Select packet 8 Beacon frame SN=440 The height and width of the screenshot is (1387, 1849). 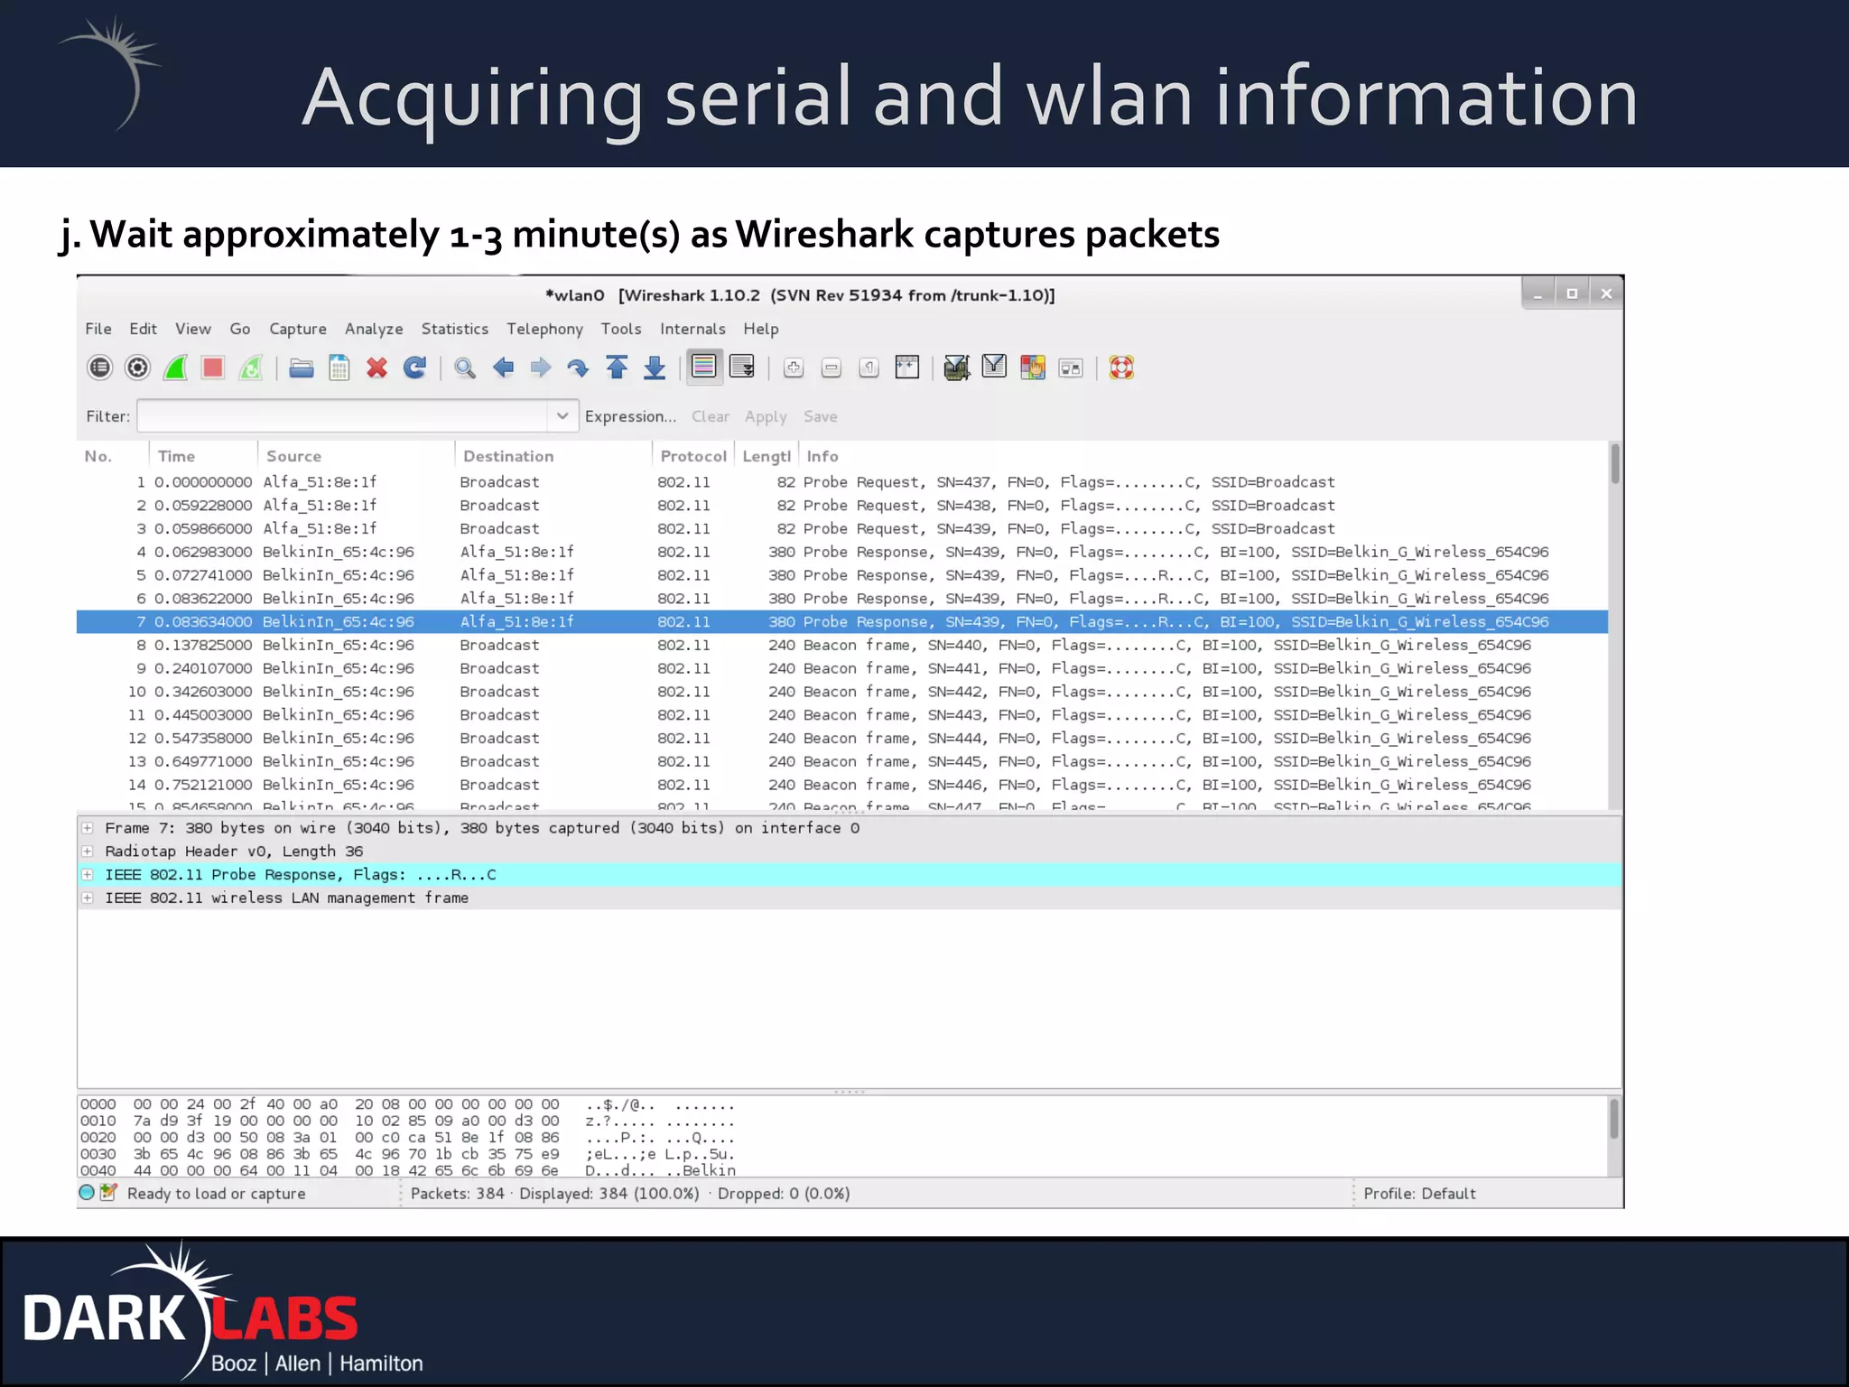[842, 645]
